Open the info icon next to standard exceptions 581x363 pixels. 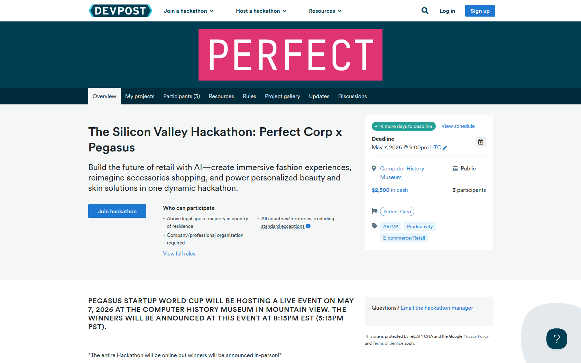(x=308, y=226)
